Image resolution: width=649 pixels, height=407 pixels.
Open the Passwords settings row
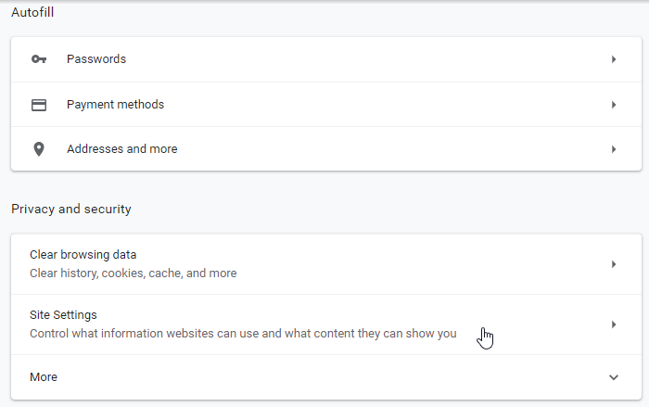326,59
